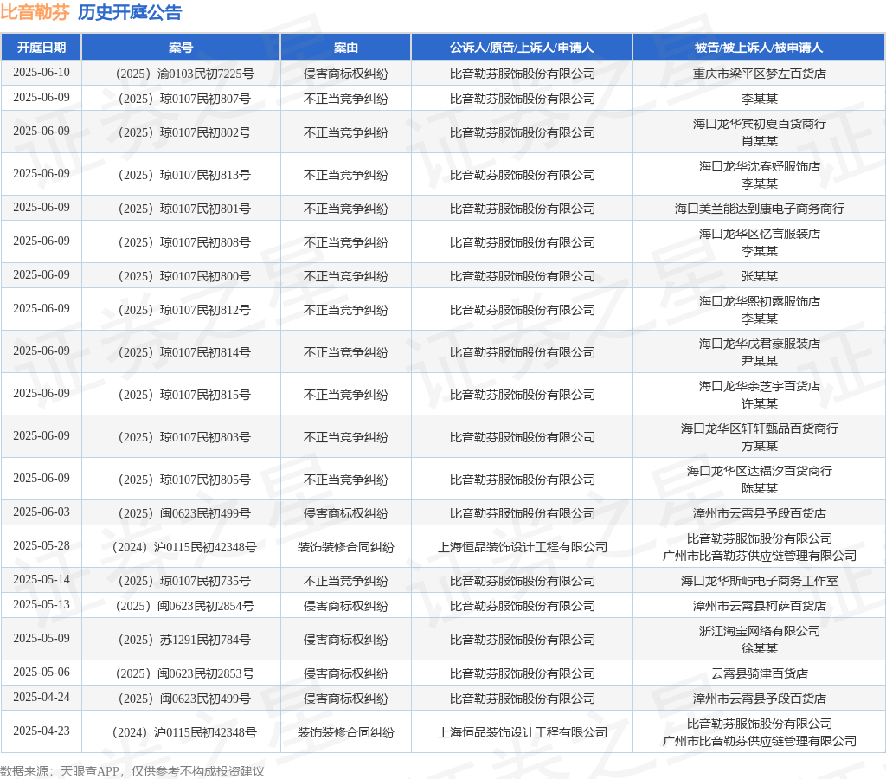
Task: Click case number (2025)闽0623民初2854号
Action: [185, 606]
